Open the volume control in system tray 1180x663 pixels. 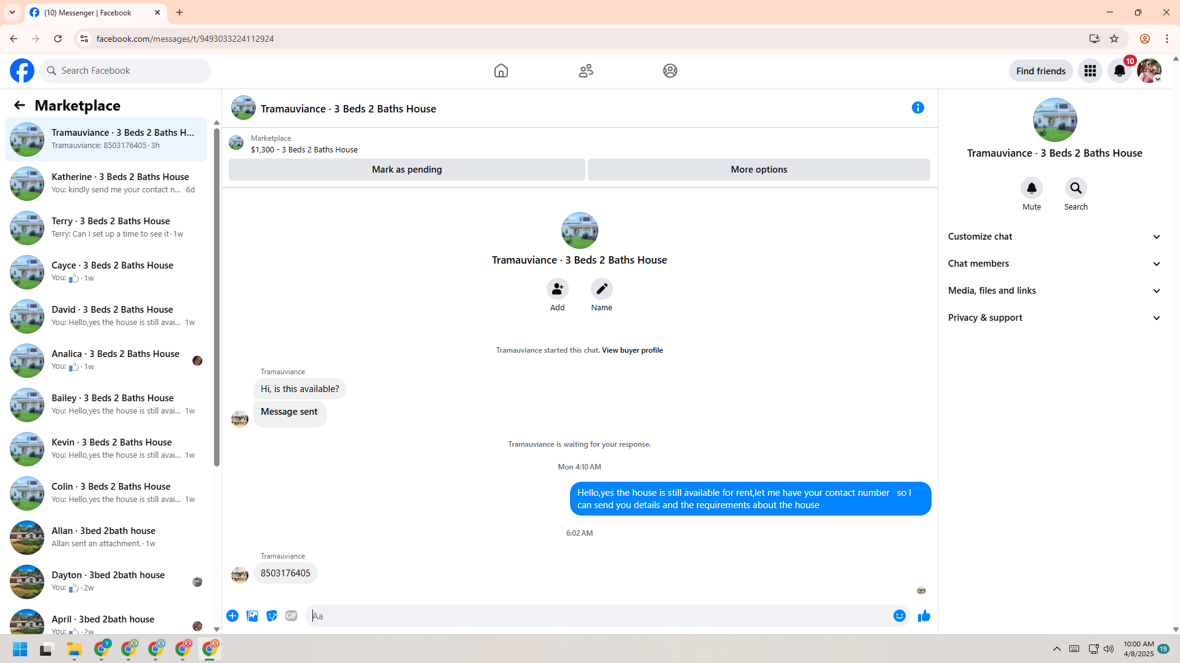point(1109,649)
